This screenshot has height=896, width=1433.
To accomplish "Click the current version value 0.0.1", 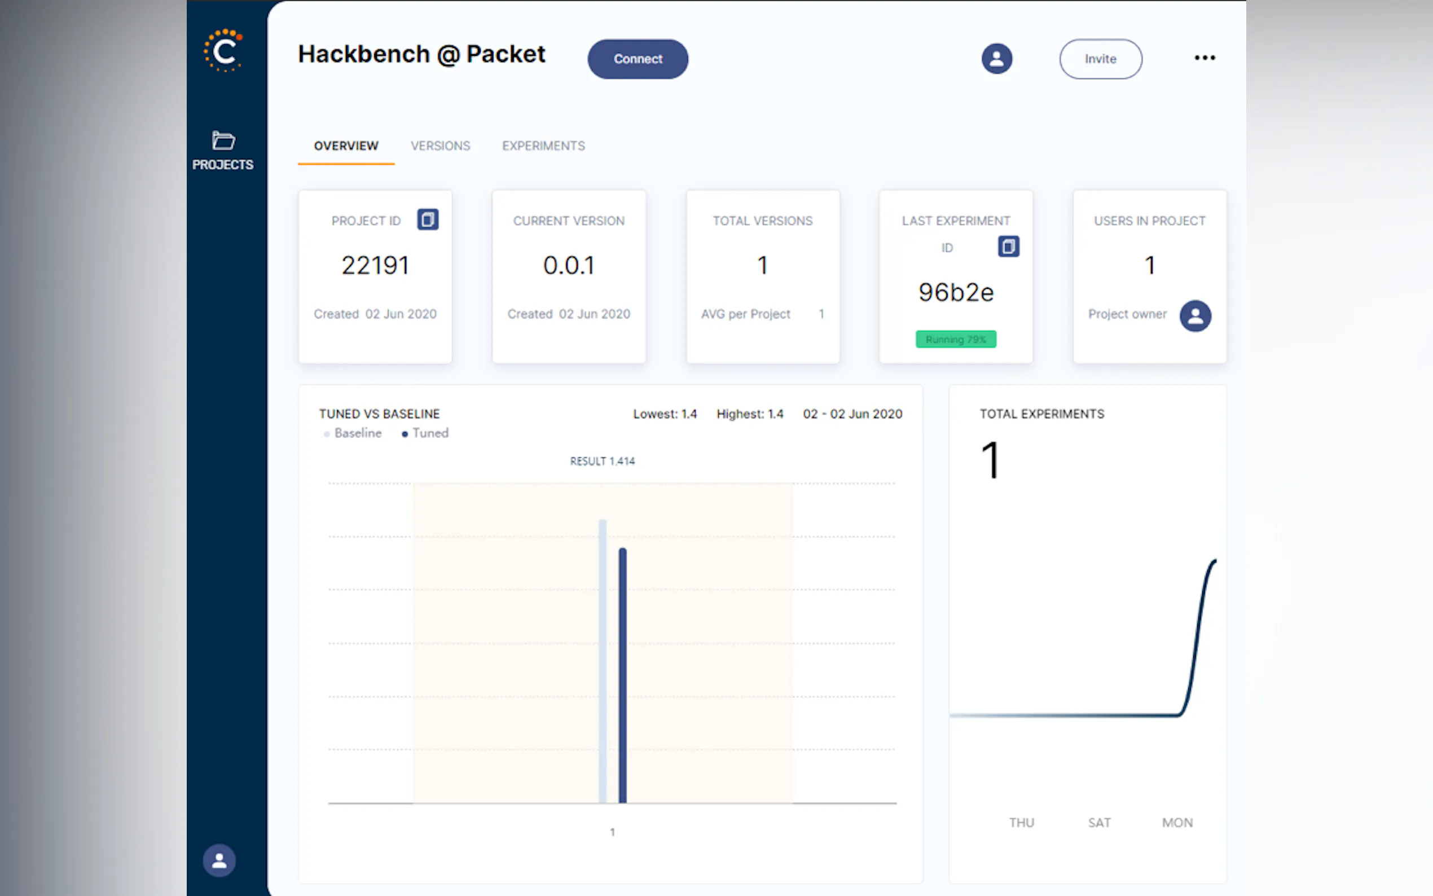I will tap(569, 266).
